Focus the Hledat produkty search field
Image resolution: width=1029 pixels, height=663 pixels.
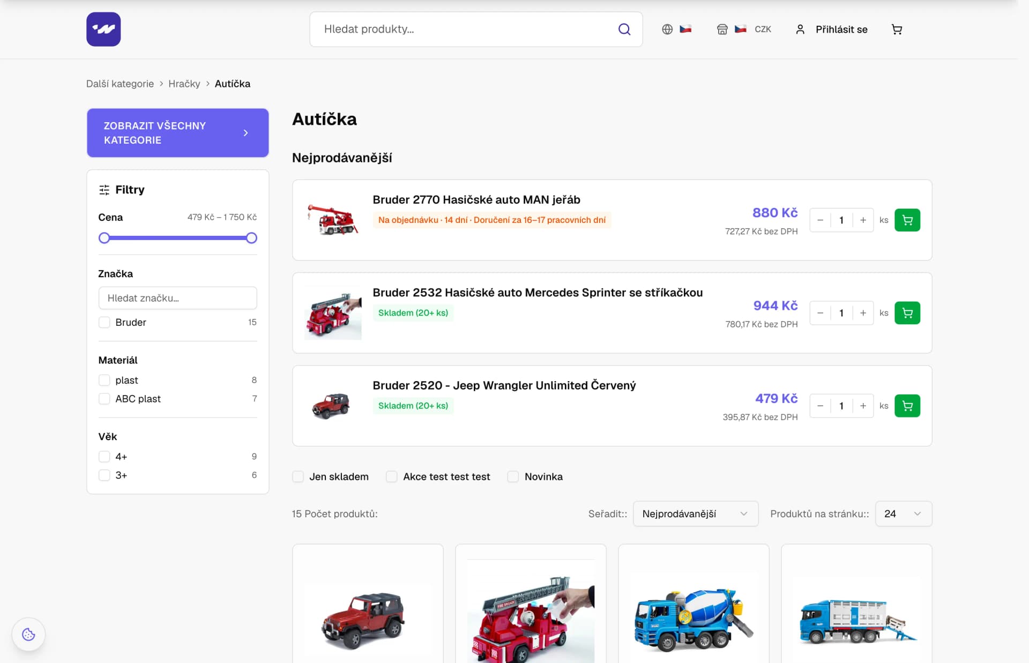click(476, 29)
